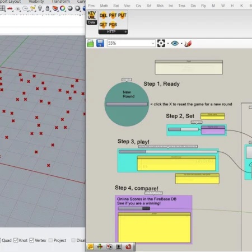Click the gray shaded sphere icon
252x252 pixels.
[x=70, y=8]
